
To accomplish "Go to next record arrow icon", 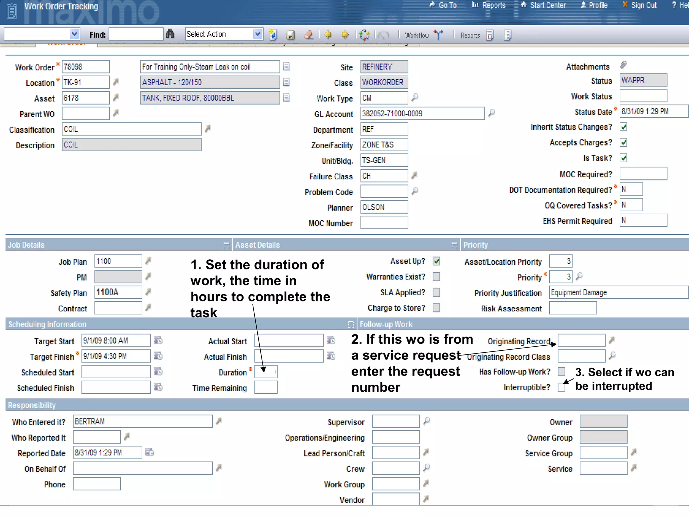I will tap(345, 35).
